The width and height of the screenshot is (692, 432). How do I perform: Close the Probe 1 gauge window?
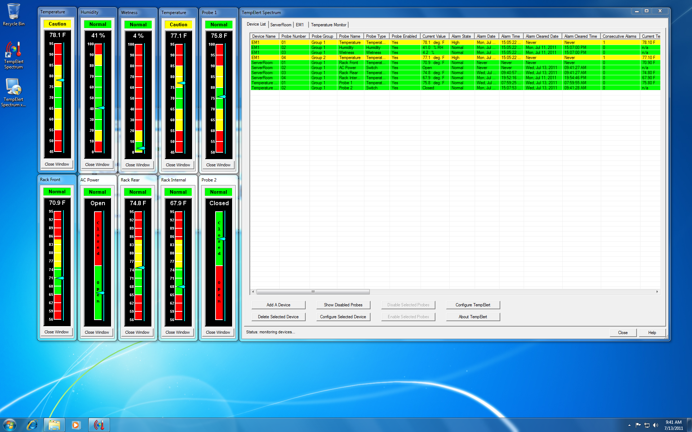tap(218, 165)
